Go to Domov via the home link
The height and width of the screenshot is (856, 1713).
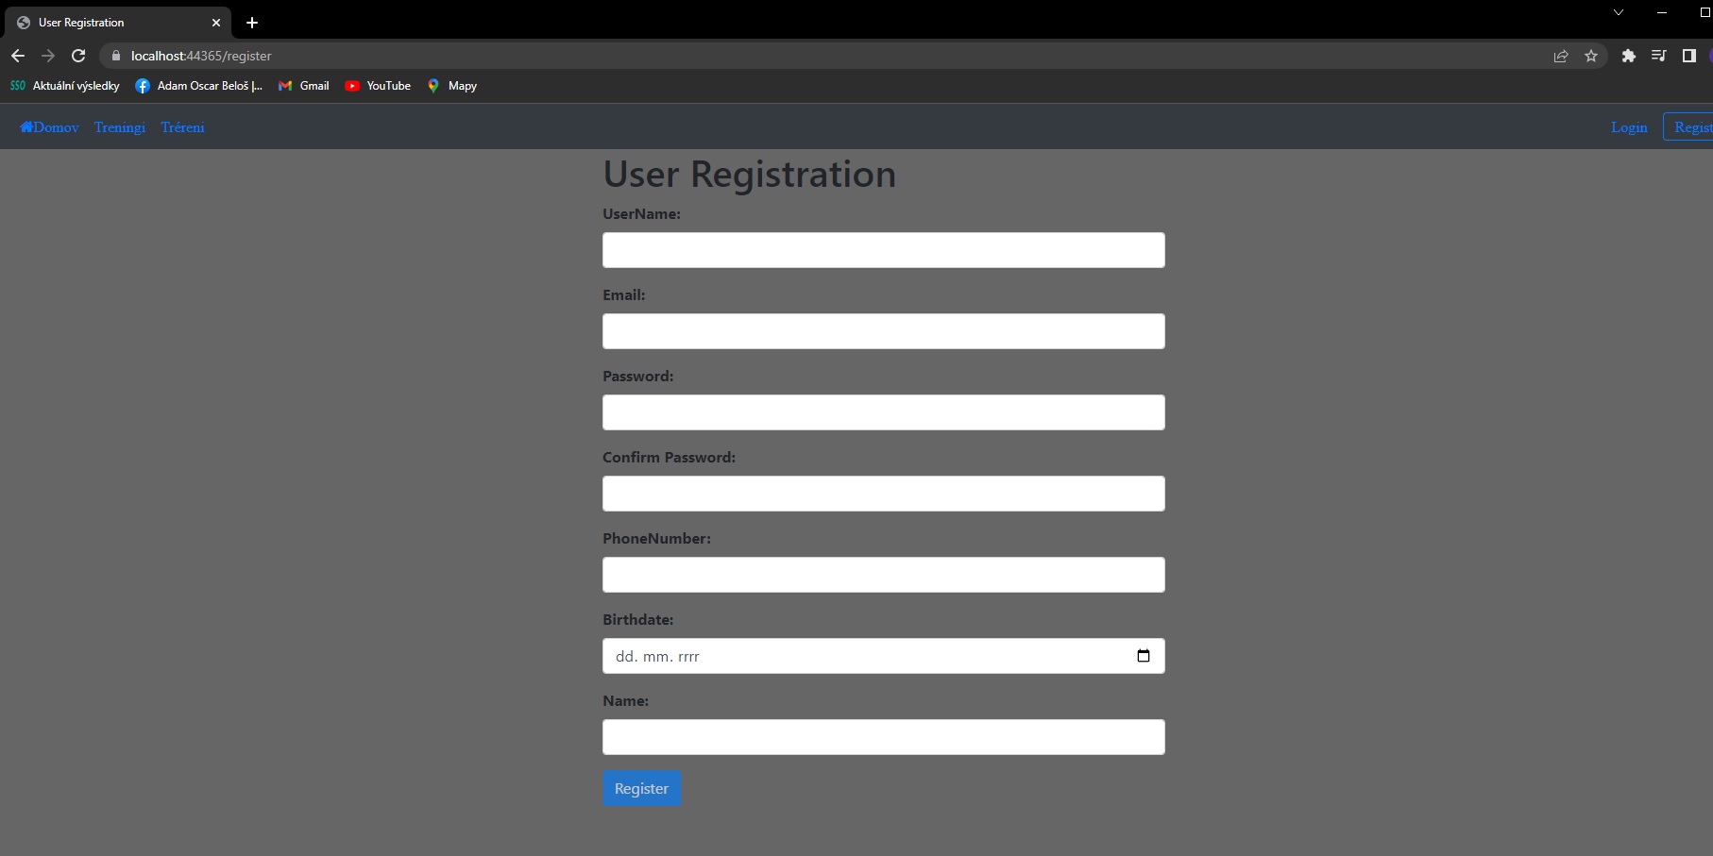tap(47, 127)
